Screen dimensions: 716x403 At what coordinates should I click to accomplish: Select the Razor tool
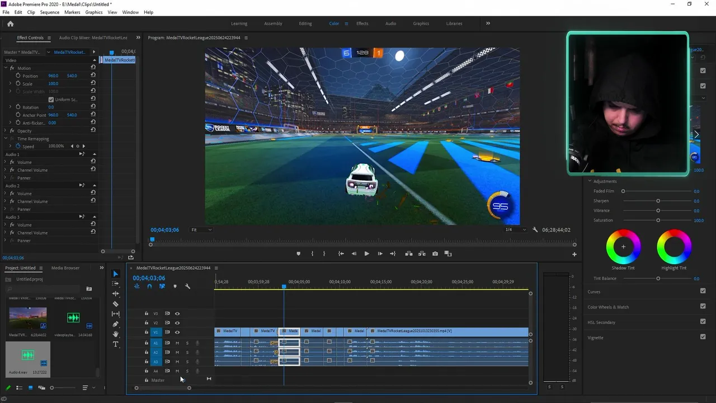click(116, 304)
